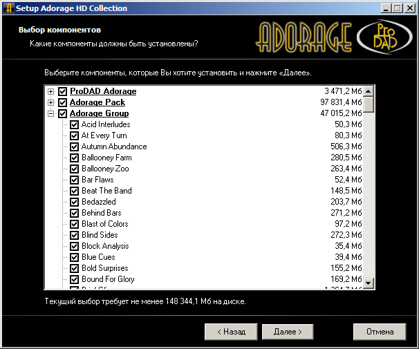Select the Adorage Pack label
Image resolution: width=419 pixels, height=349 pixels.
click(x=97, y=102)
